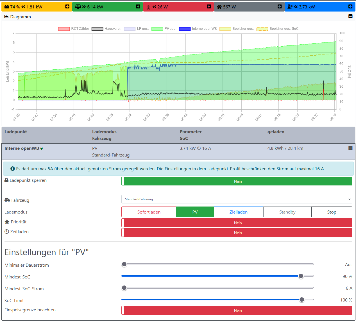Click the Ladepunkt column header
The height and width of the screenshot is (322, 356).
(x=16, y=131)
